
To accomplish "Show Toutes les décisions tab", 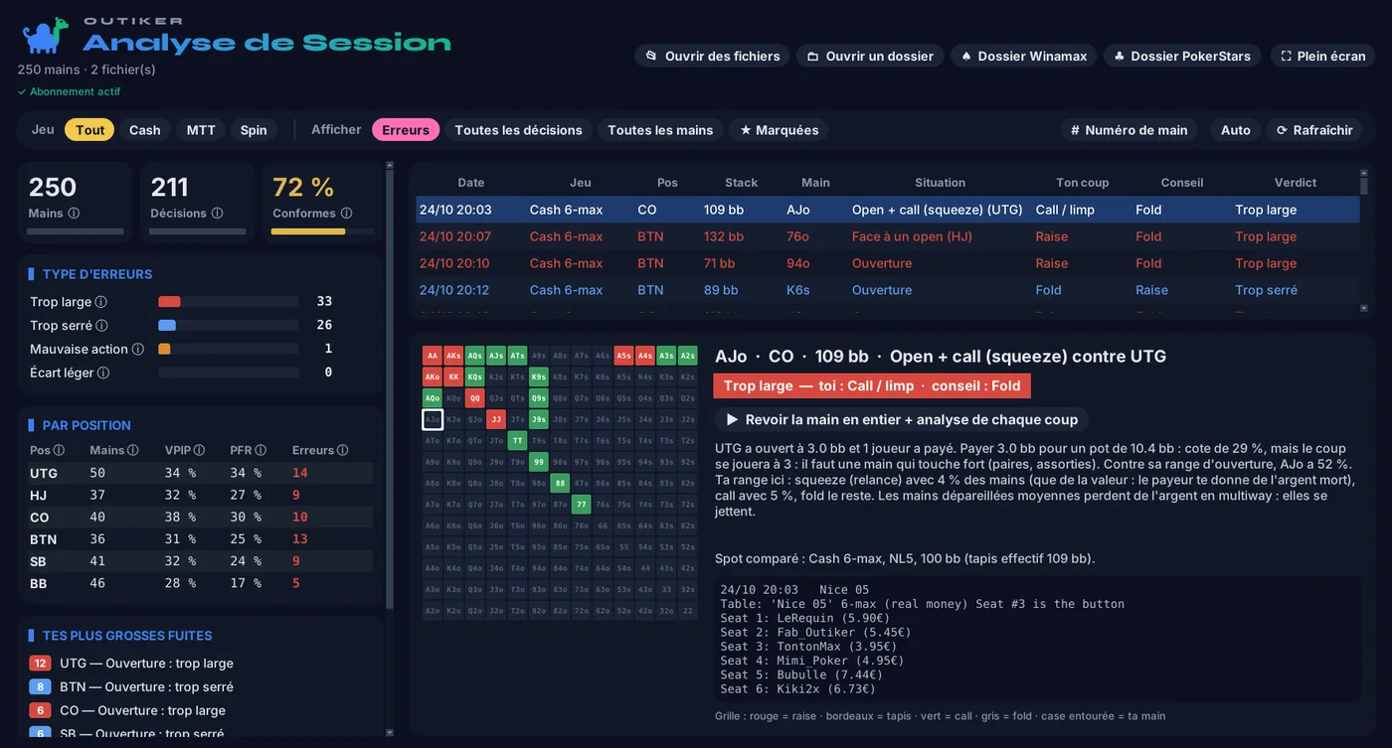I will pos(518,130).
